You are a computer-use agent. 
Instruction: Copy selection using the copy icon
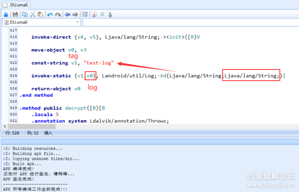tap(25, 15)
